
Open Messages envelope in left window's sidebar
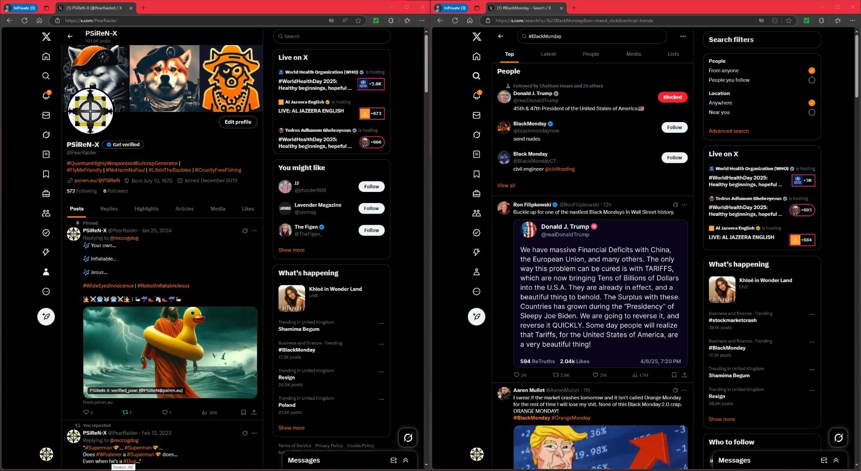pyautogui.click(x=46, y=115)
